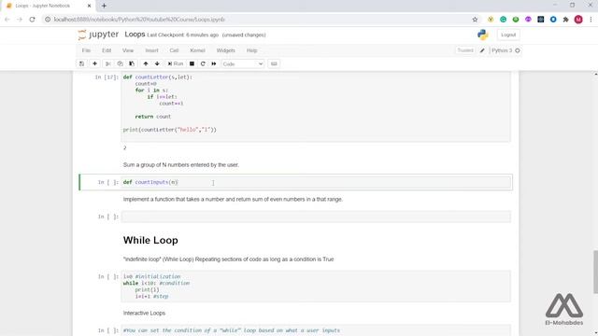This screenshot has height=336, width=598.
Task: Open the Help menu
Action: pos(251,50)
